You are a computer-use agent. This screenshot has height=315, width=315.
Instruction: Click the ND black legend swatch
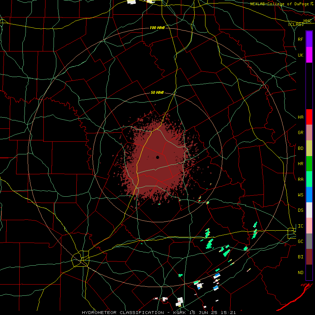point(309,272)
